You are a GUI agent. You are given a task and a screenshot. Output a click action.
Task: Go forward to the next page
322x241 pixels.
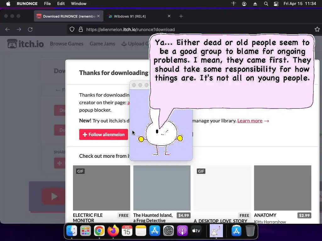pyautogui.click(x=19, y=29)
